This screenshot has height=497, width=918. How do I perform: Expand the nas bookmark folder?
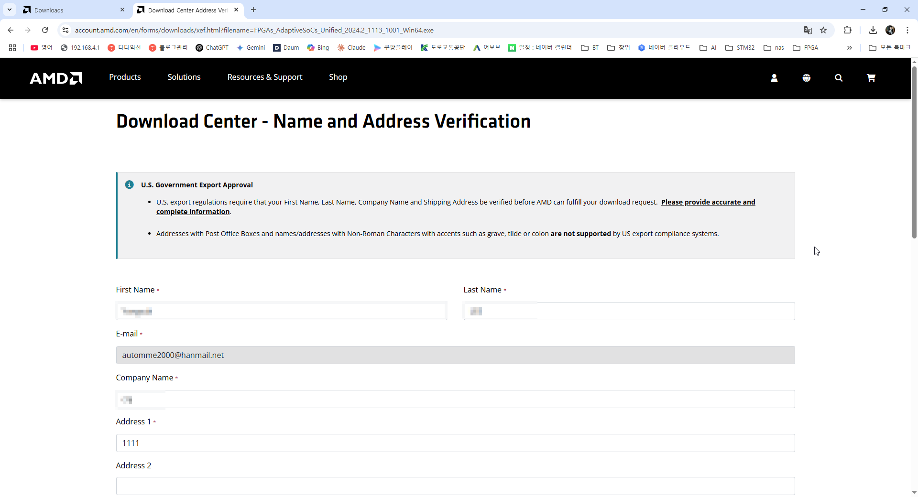click(x=774, y=48)
